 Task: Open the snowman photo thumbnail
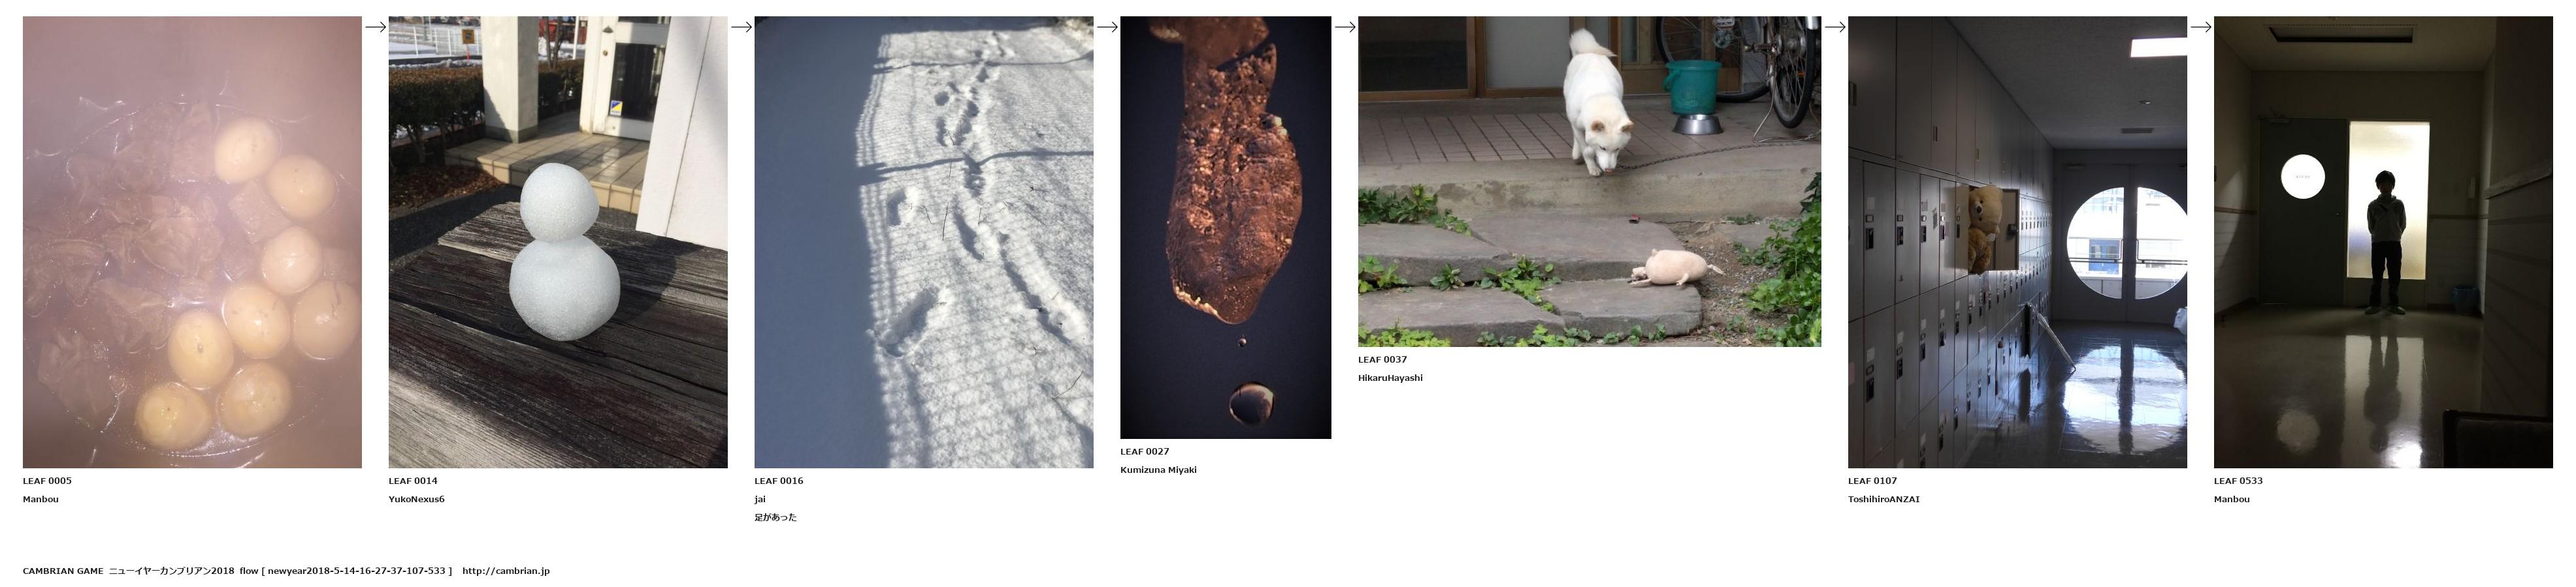point(558,241)
